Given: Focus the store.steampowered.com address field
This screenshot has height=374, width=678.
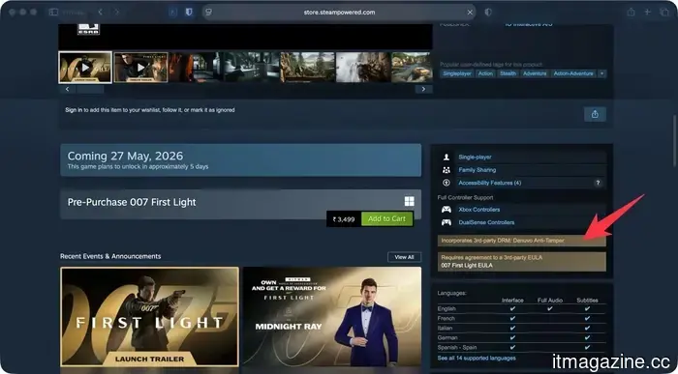Looking at the screenshot, I should click(x=339, y=12).
